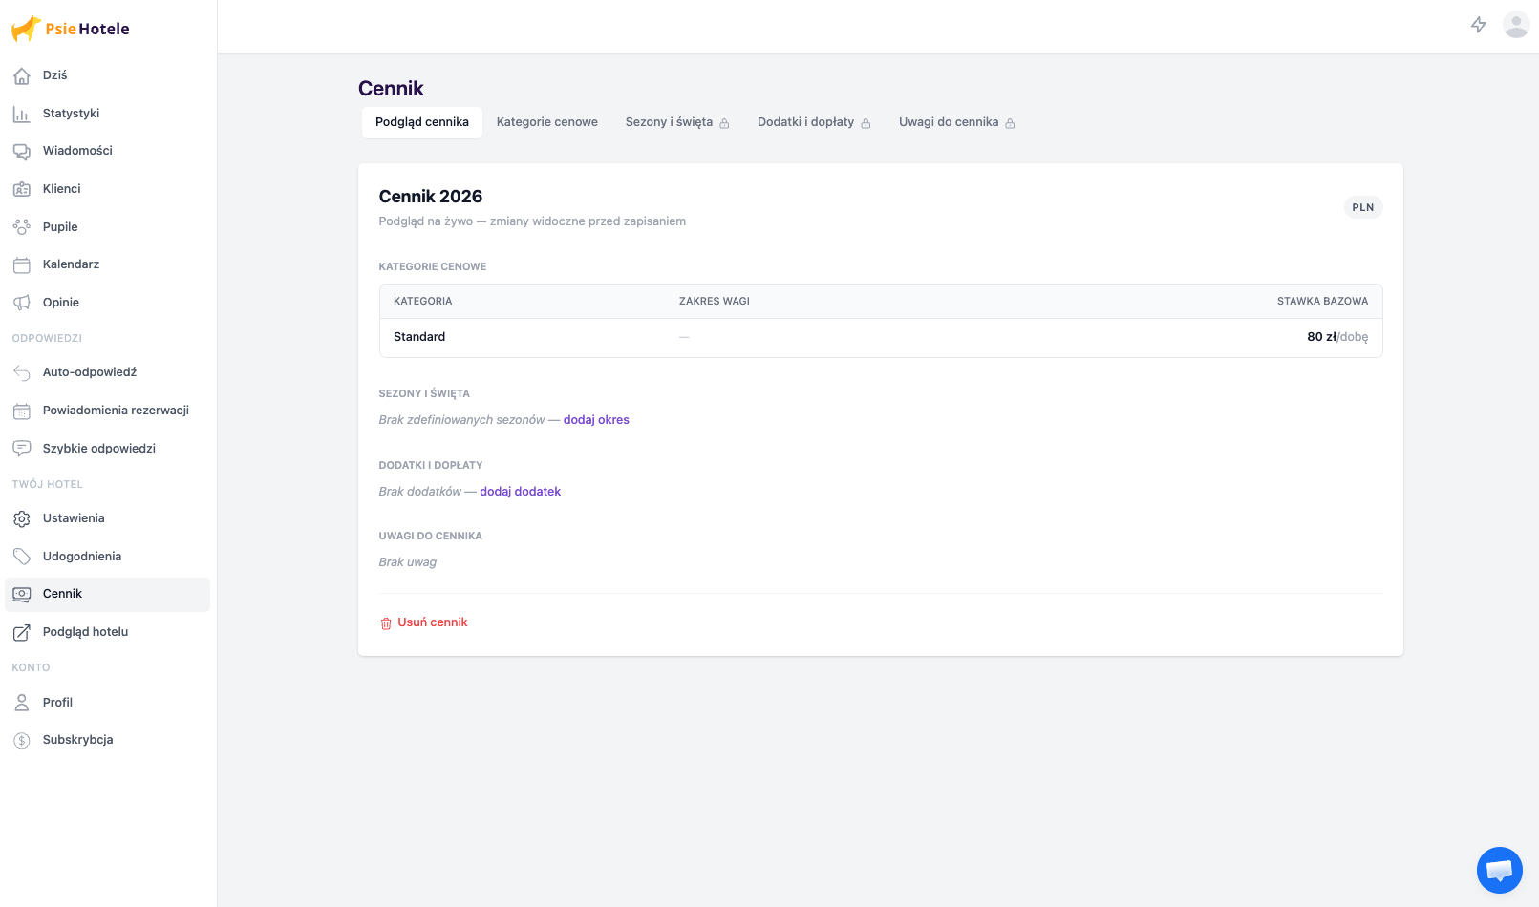Click the Kalendarz calendar icon
1539x907 pixels.
point(21,264)
